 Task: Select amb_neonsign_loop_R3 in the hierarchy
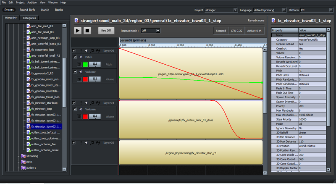coord(45,38)
